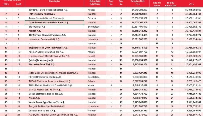Select the 'Karabük' cell in the KARDEMİR row
This screenshot has height=116, width=203.
[92, 115]
